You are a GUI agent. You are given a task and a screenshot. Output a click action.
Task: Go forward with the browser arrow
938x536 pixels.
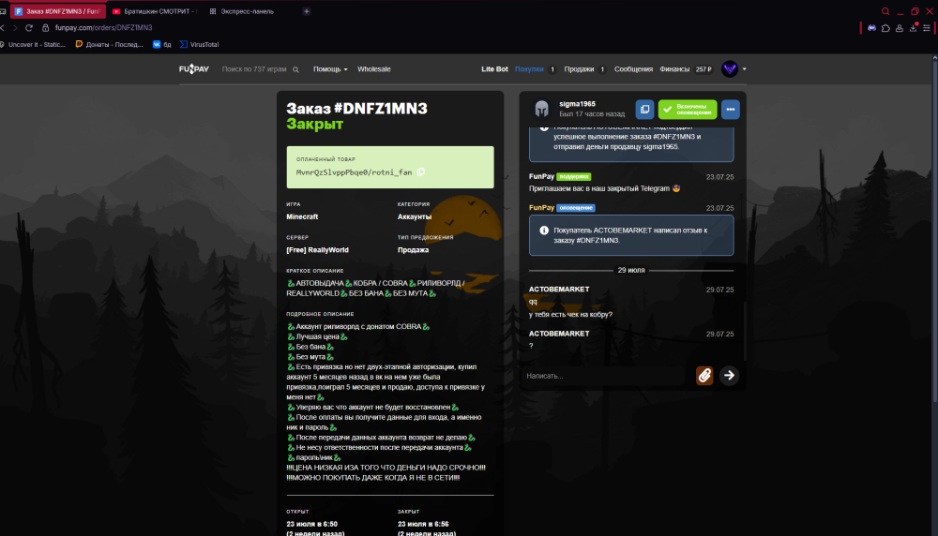15,27
